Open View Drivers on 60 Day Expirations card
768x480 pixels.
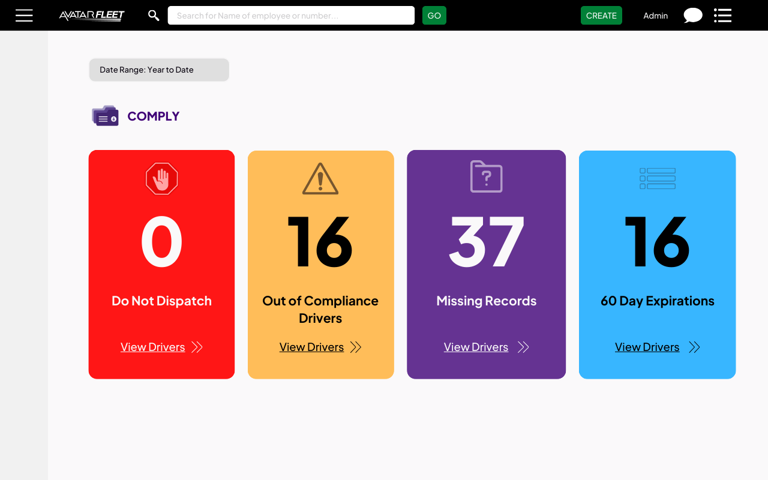647,347
